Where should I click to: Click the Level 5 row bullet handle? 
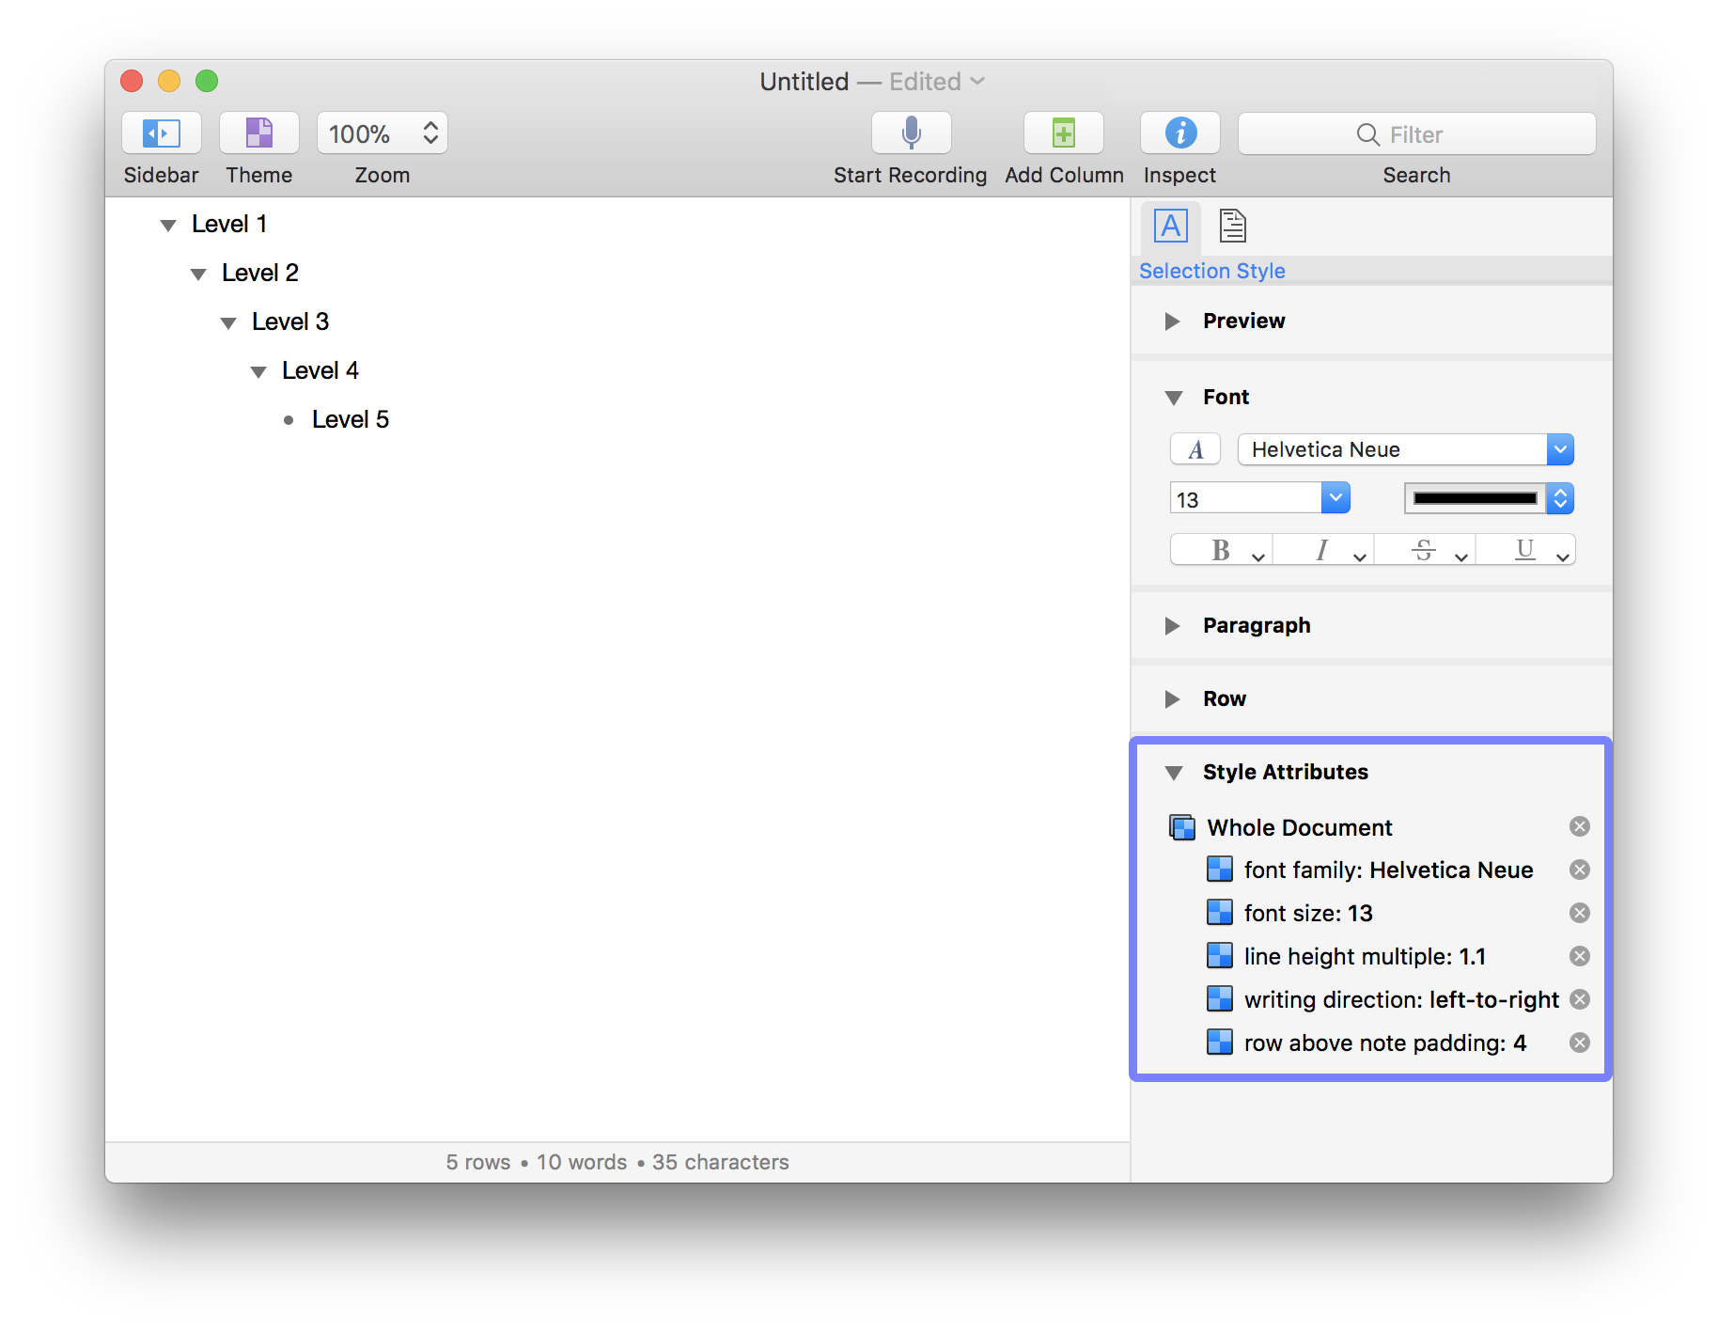coord(289,420)
